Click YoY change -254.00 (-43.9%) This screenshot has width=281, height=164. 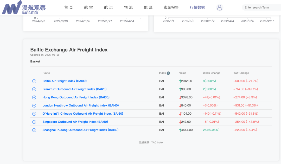(x=246, y=122)
